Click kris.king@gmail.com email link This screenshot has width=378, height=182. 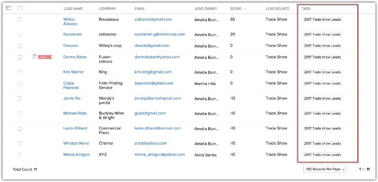[x=153, y=72]
